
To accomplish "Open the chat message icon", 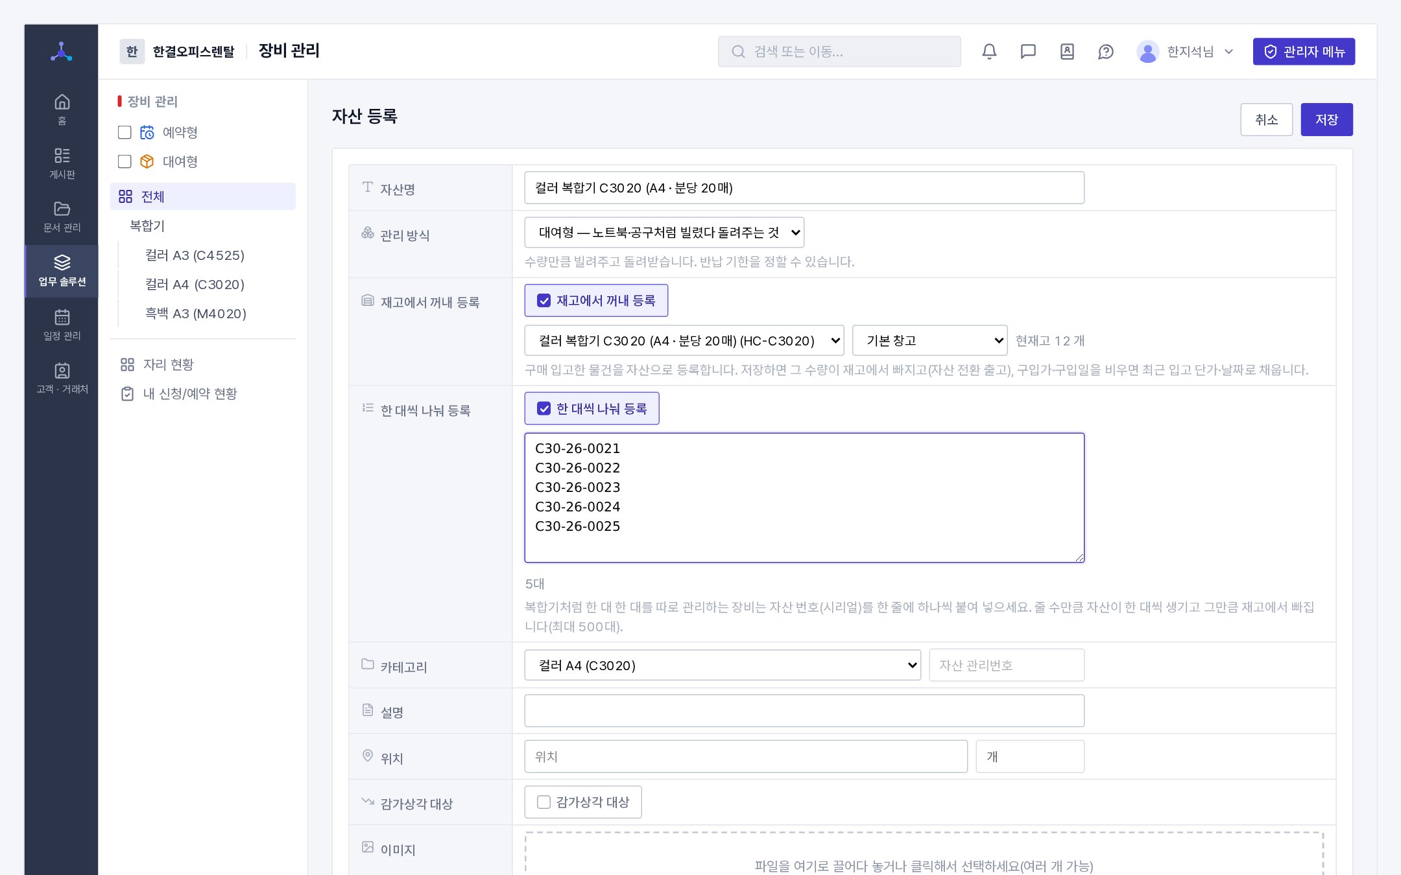I will (x=1028, y=52).
